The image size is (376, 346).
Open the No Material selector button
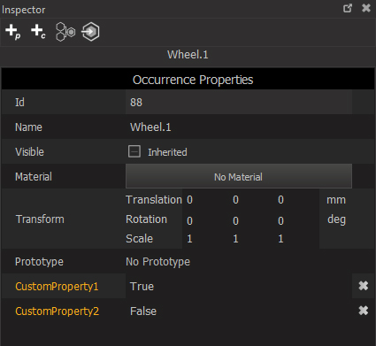[239, 176]
